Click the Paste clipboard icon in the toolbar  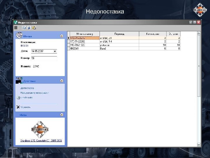pos(34,28)
